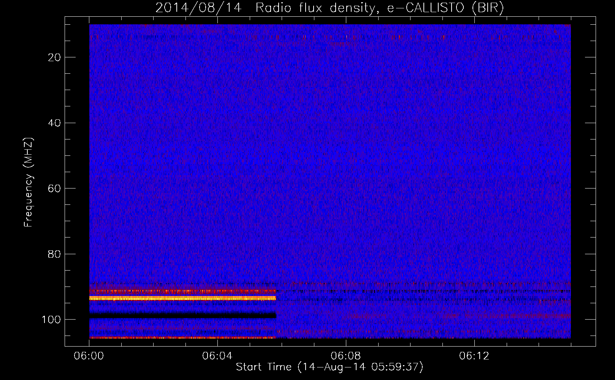Click the red band at the spectrogram bottom edge
615x380 pixels.
(x=182, y=337)
